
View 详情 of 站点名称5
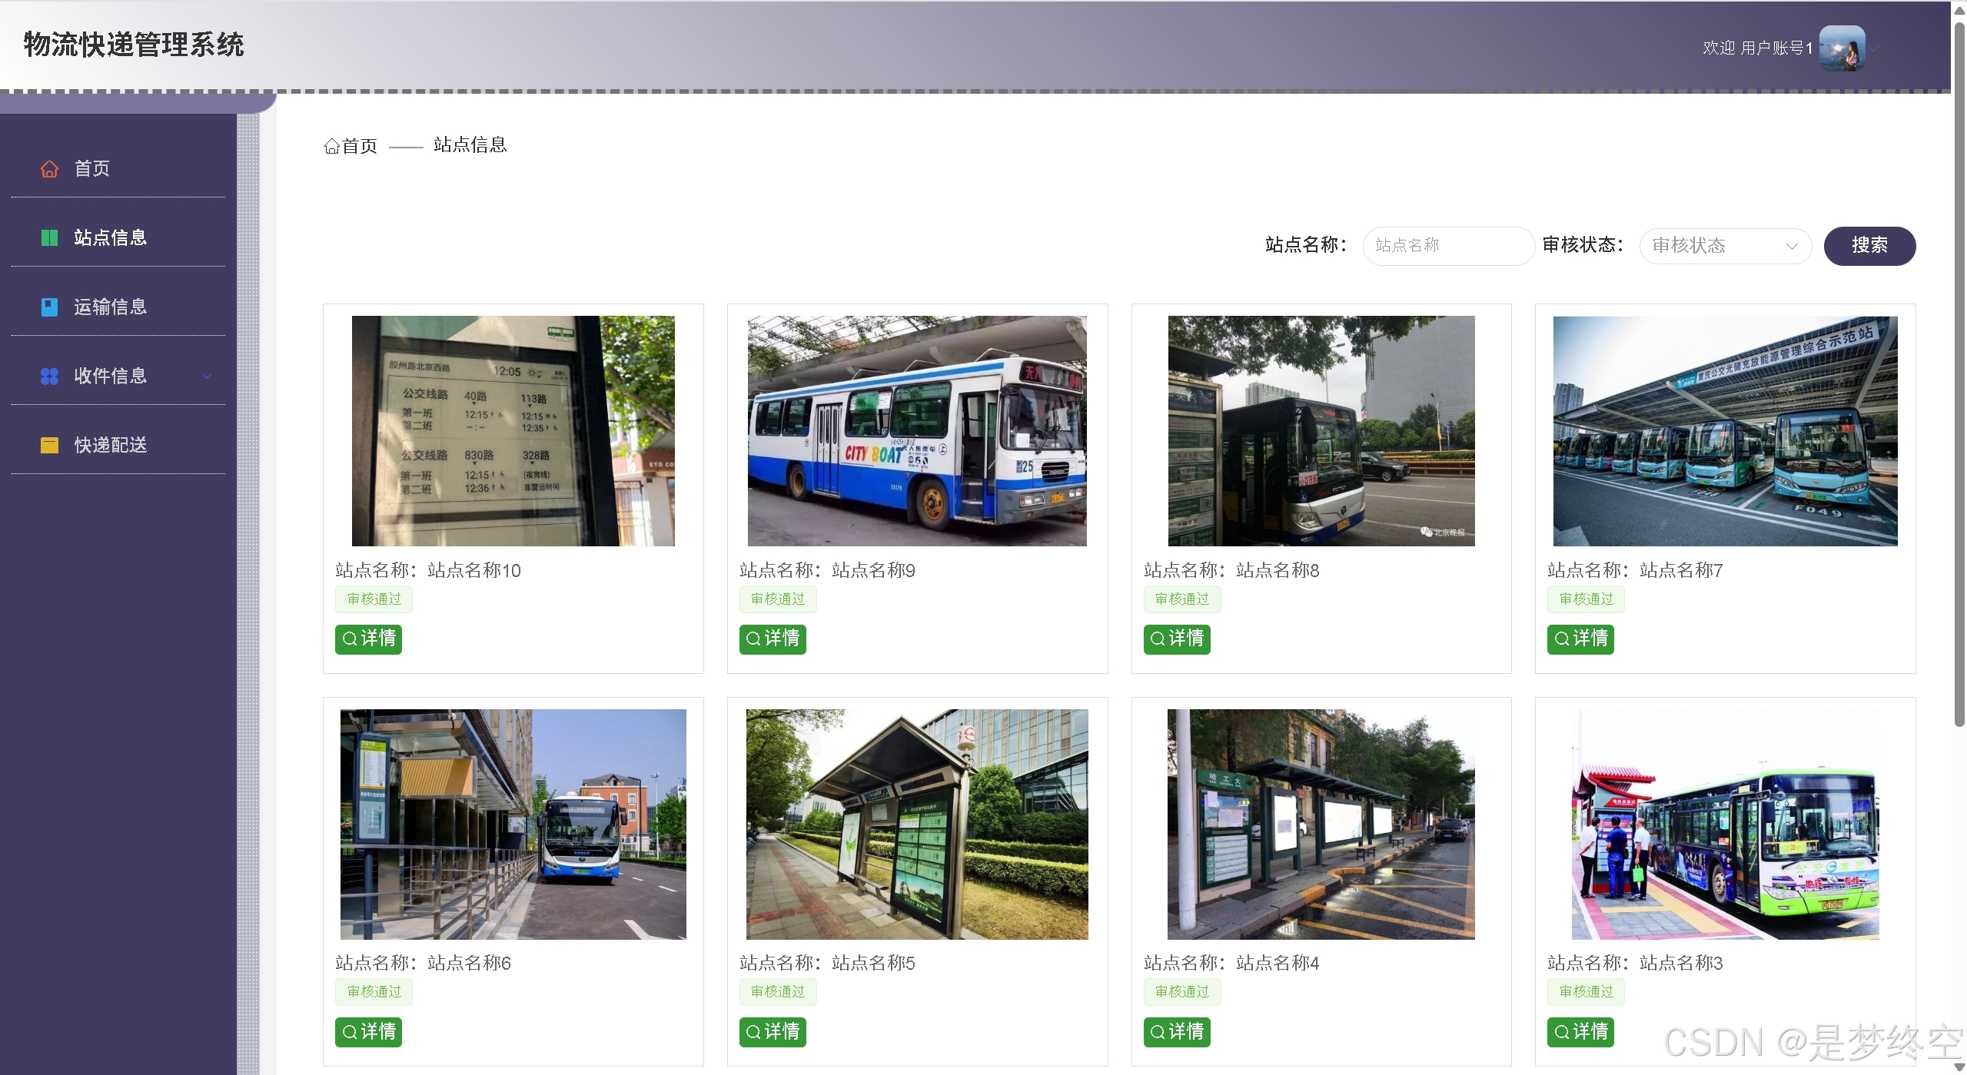[772, 1032]
